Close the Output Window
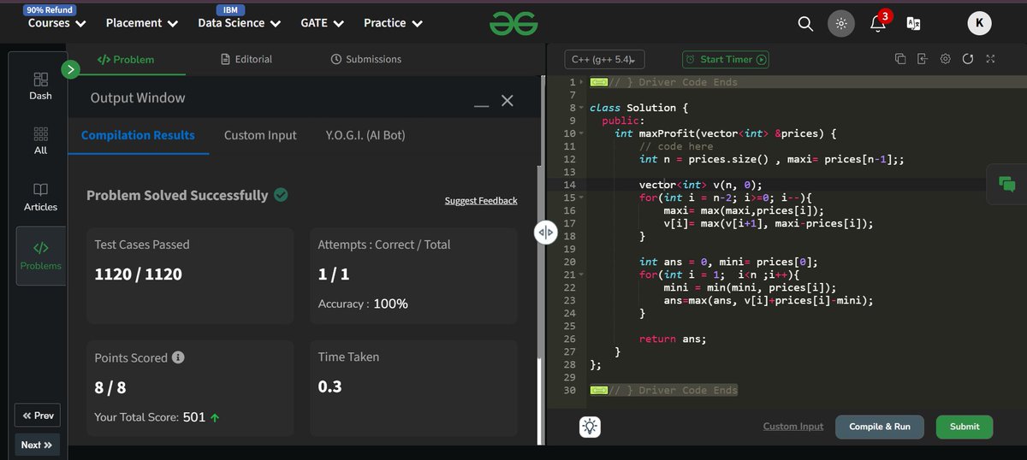This screenshot has height=460, width=1027. 507,101
